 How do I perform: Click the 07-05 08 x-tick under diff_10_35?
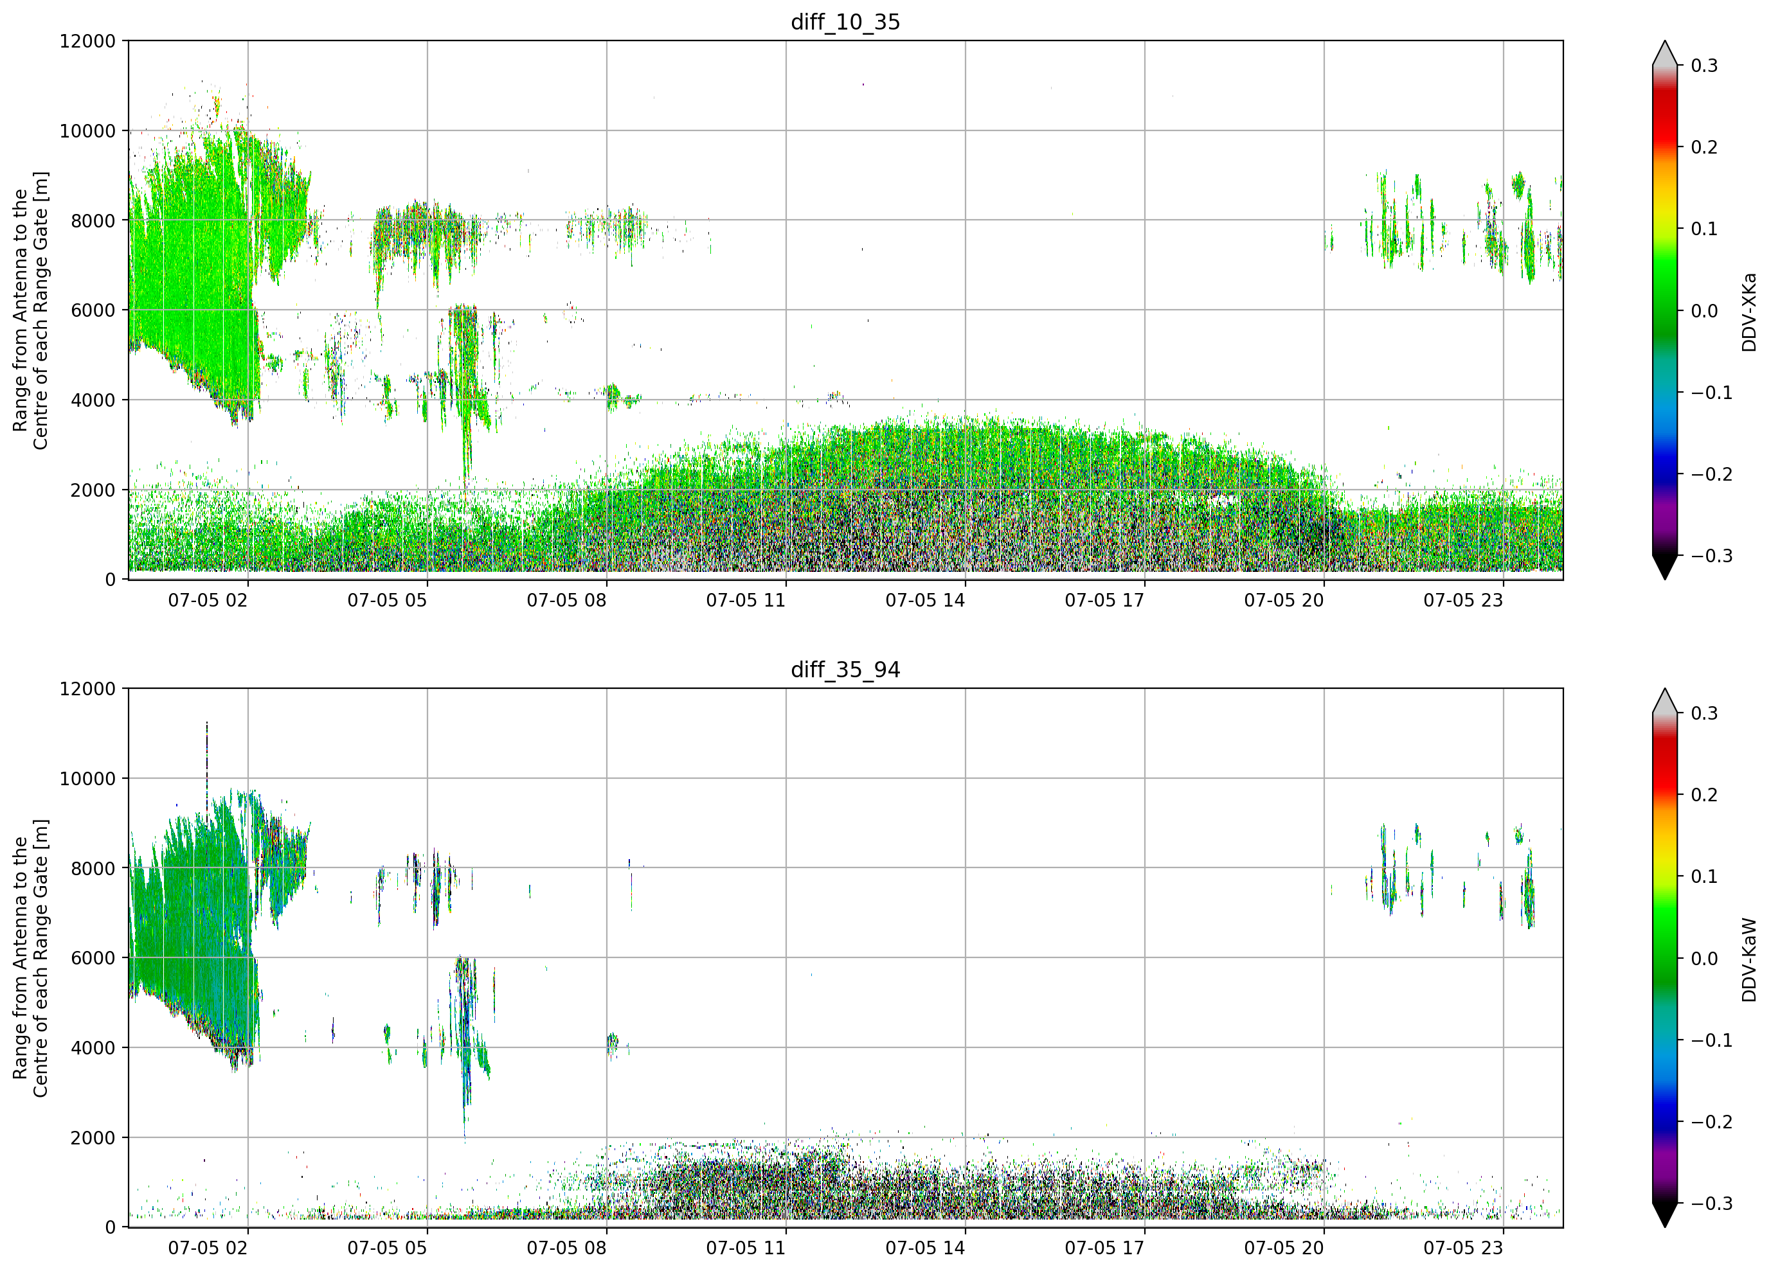(566, 600)
